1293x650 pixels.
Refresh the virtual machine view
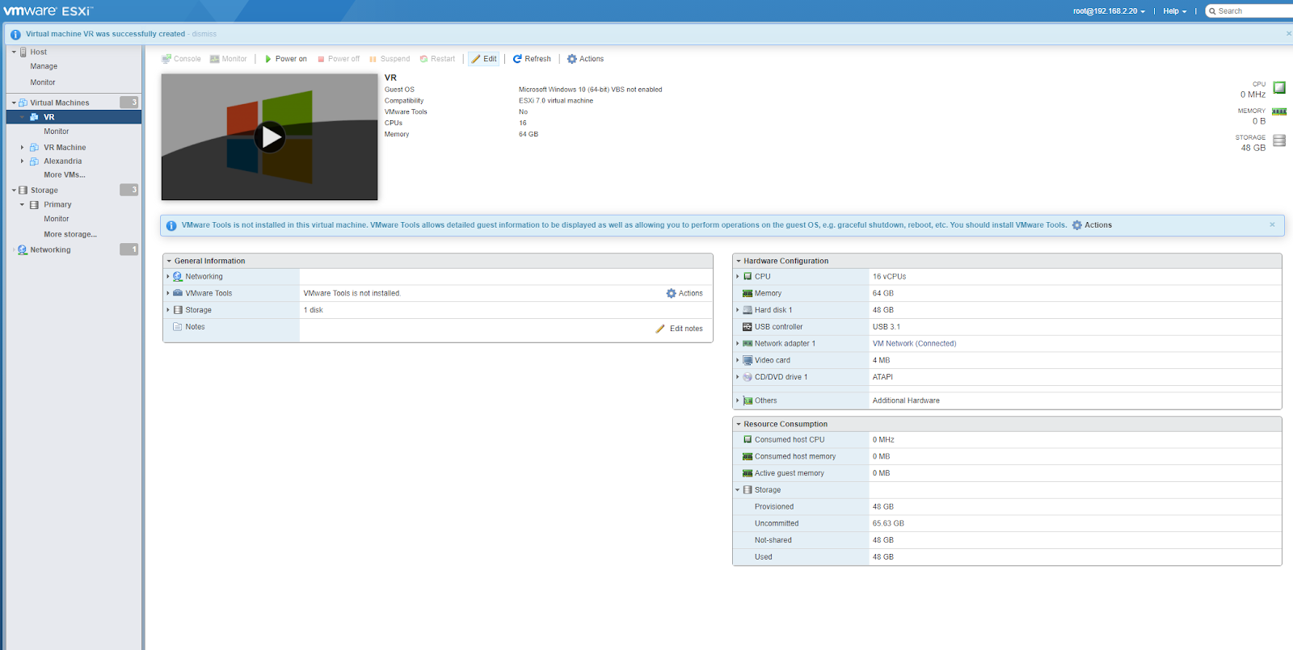click(x=532, y=59)
